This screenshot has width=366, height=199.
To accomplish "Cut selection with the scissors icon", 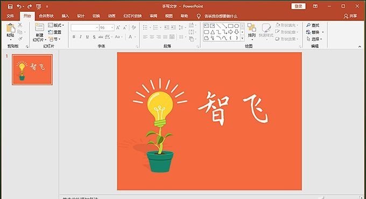I will click(x=20, y=25).
